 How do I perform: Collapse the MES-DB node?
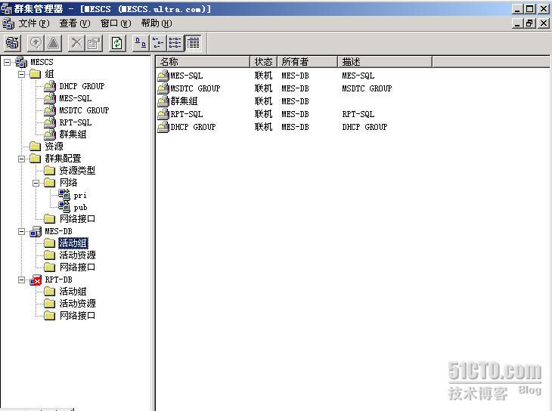(21, 231)
